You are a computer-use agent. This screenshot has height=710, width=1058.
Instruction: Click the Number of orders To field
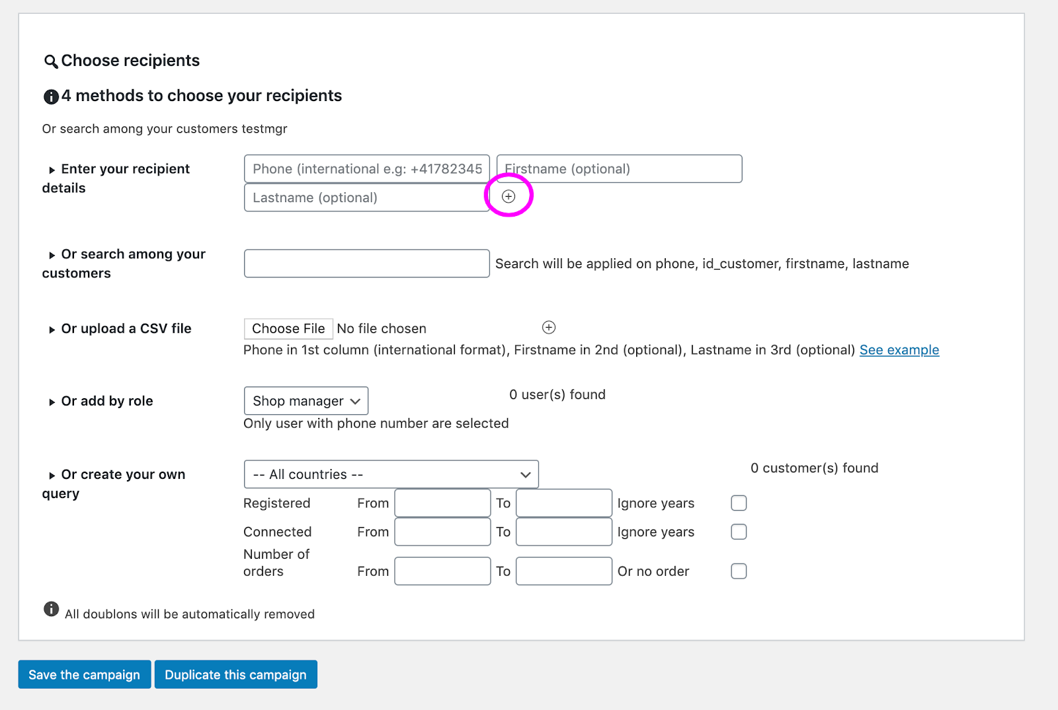coord(564,571)
